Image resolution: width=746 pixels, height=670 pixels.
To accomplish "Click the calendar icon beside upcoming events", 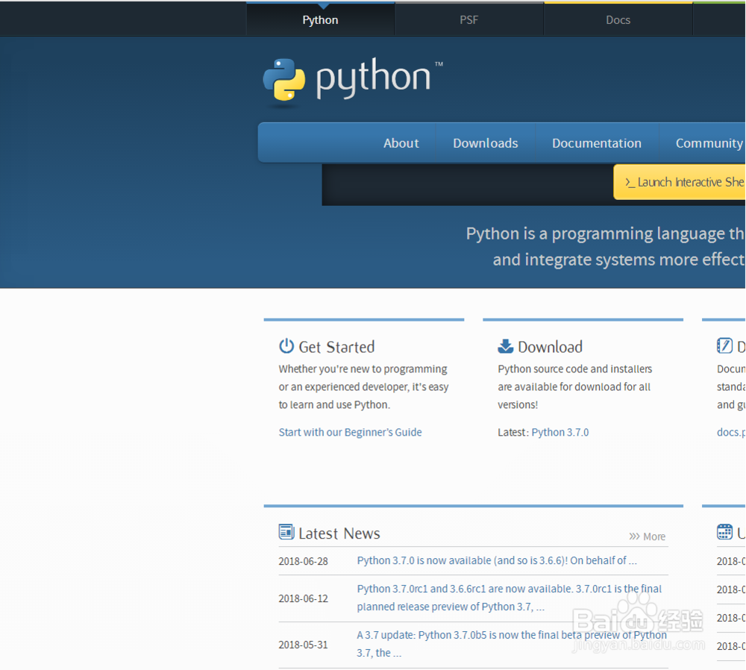I will point(724,531).
